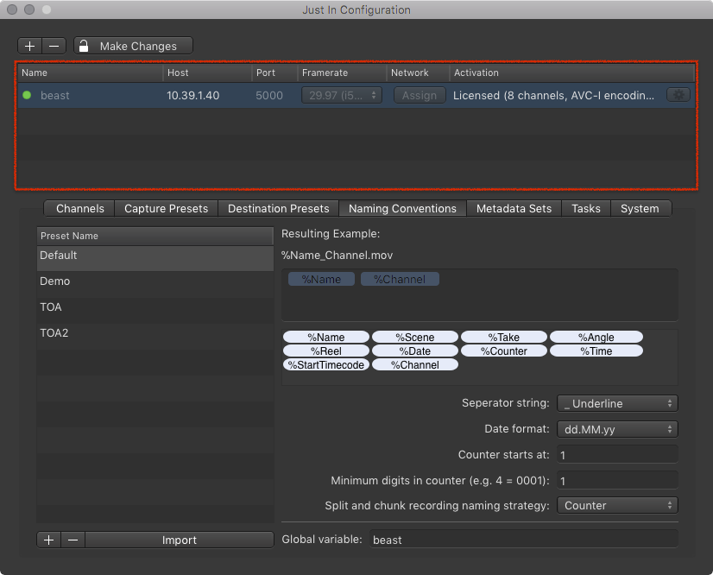Click %Name_Channel.mov example text
Image resolution: width=713 pixels, height=575 pixels.
[x=337, y=256]
